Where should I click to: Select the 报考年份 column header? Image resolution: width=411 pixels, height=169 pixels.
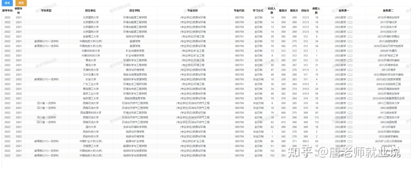[x=7, y=11]
